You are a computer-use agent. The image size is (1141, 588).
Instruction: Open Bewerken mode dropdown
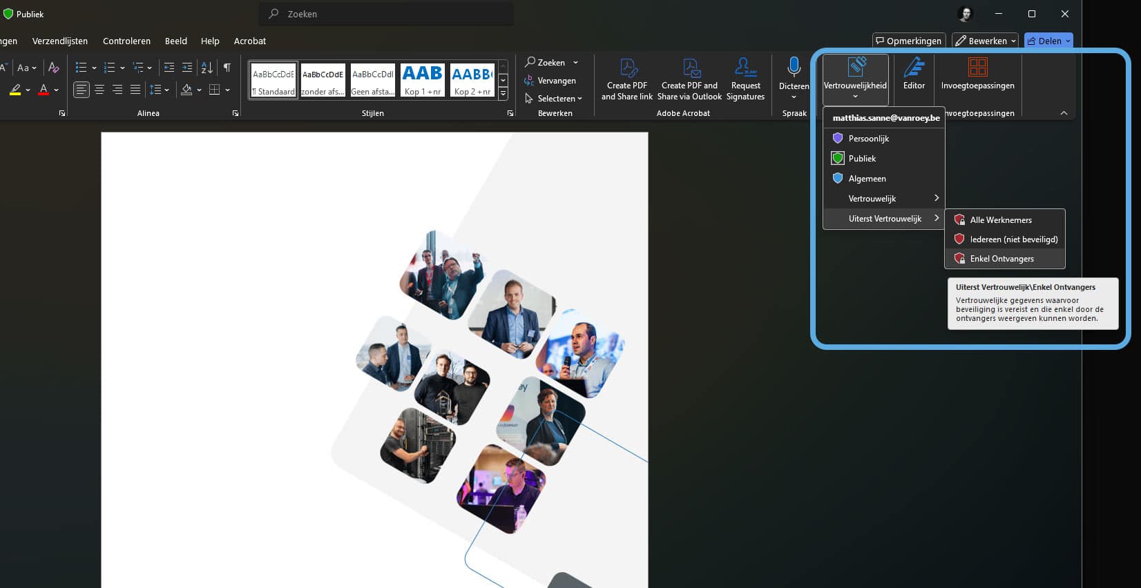click(x=985, y=41)
